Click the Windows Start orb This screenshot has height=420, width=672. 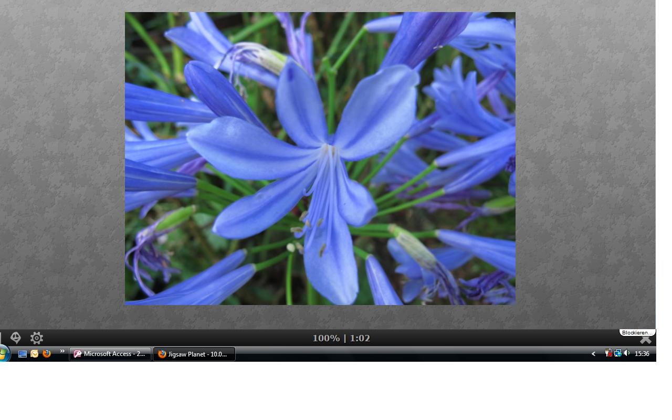tap(3, 354)
